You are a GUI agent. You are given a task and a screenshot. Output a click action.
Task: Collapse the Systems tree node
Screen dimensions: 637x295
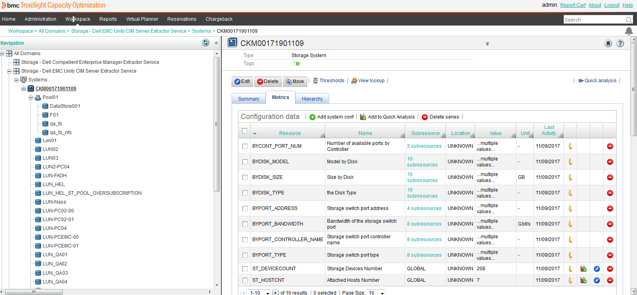pyautogui.click(x=16, y=80)
